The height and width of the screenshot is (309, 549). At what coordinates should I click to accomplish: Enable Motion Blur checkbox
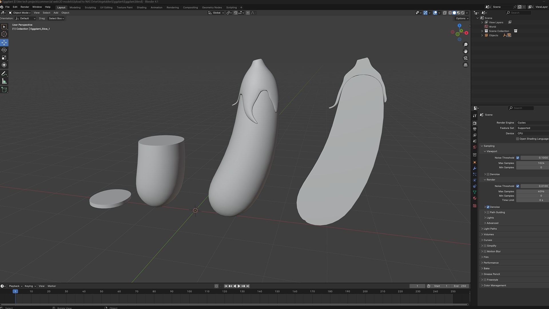[485, 251]
